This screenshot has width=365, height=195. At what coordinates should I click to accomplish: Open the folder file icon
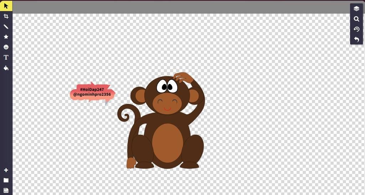coord(6,180)
